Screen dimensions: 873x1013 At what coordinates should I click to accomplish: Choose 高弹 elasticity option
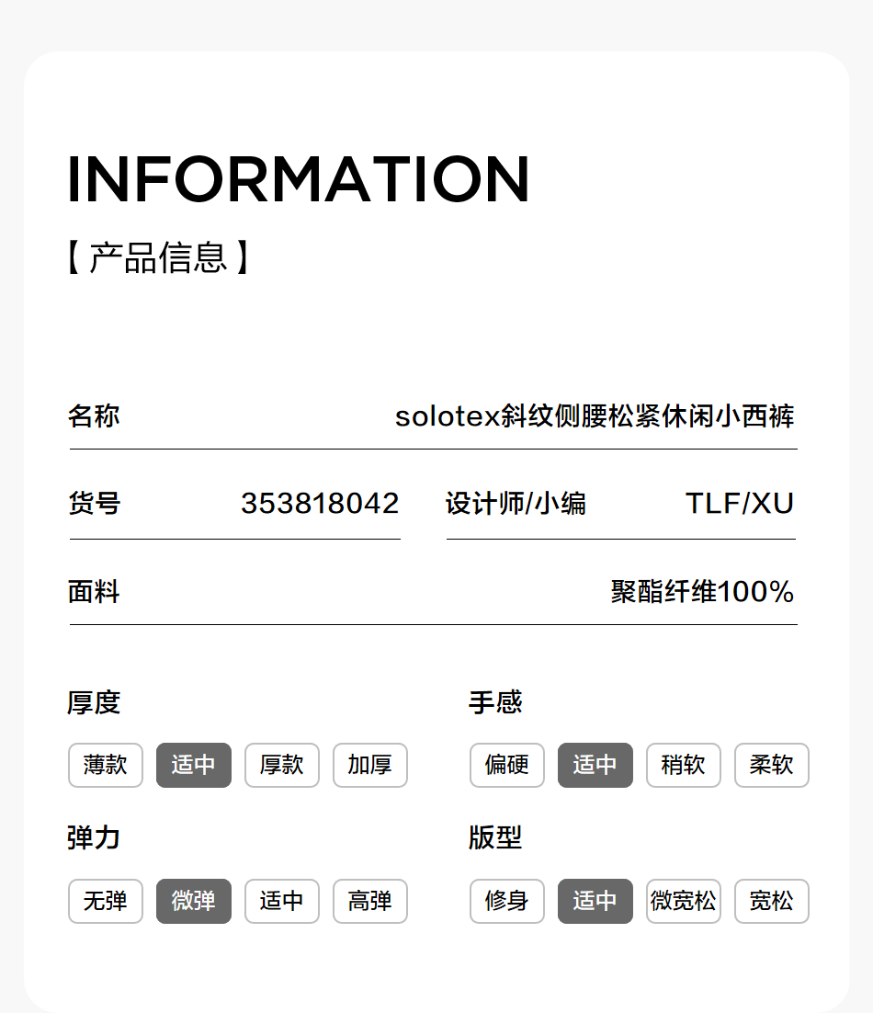pyautogui.click(x=369, y=901)
